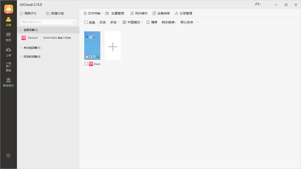Open Share Management (分享管理) in the toolbar

click(x=183, y=13)
